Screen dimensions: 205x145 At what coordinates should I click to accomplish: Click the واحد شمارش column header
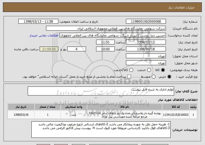click(74, 107)
